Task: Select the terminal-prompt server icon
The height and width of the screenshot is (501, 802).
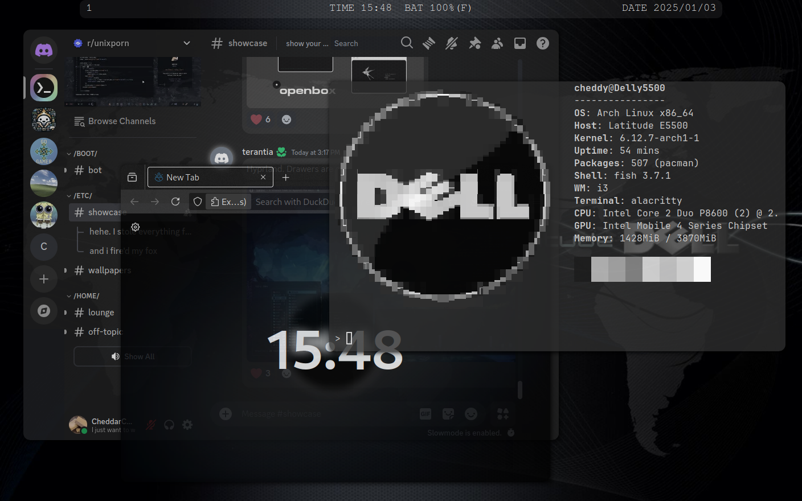Action: [44, 88]
